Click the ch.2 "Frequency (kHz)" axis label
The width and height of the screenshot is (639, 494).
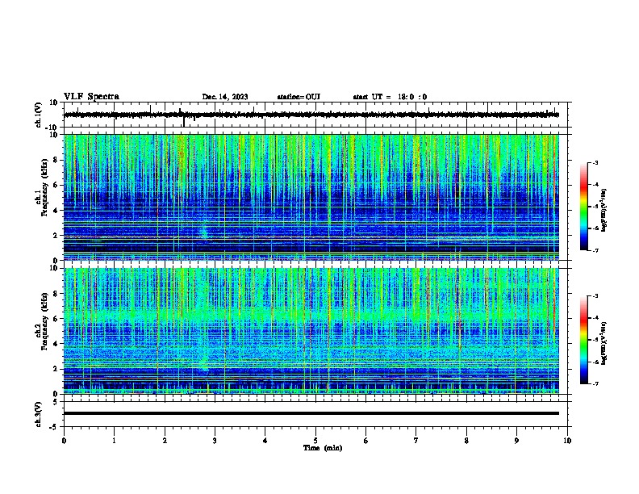click(44, 321)
